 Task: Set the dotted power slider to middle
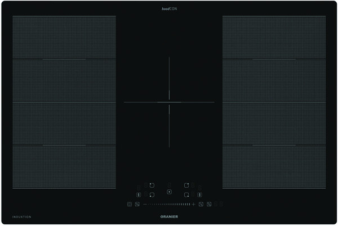pos(169,204)
